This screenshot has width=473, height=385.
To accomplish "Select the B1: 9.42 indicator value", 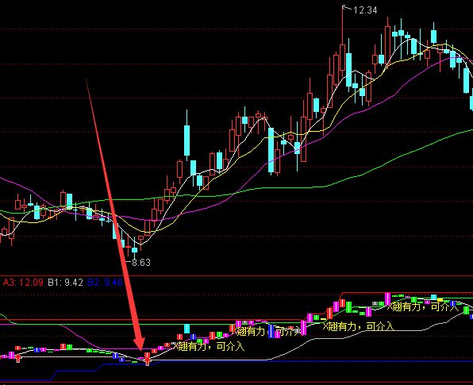I will click(65, 283).
